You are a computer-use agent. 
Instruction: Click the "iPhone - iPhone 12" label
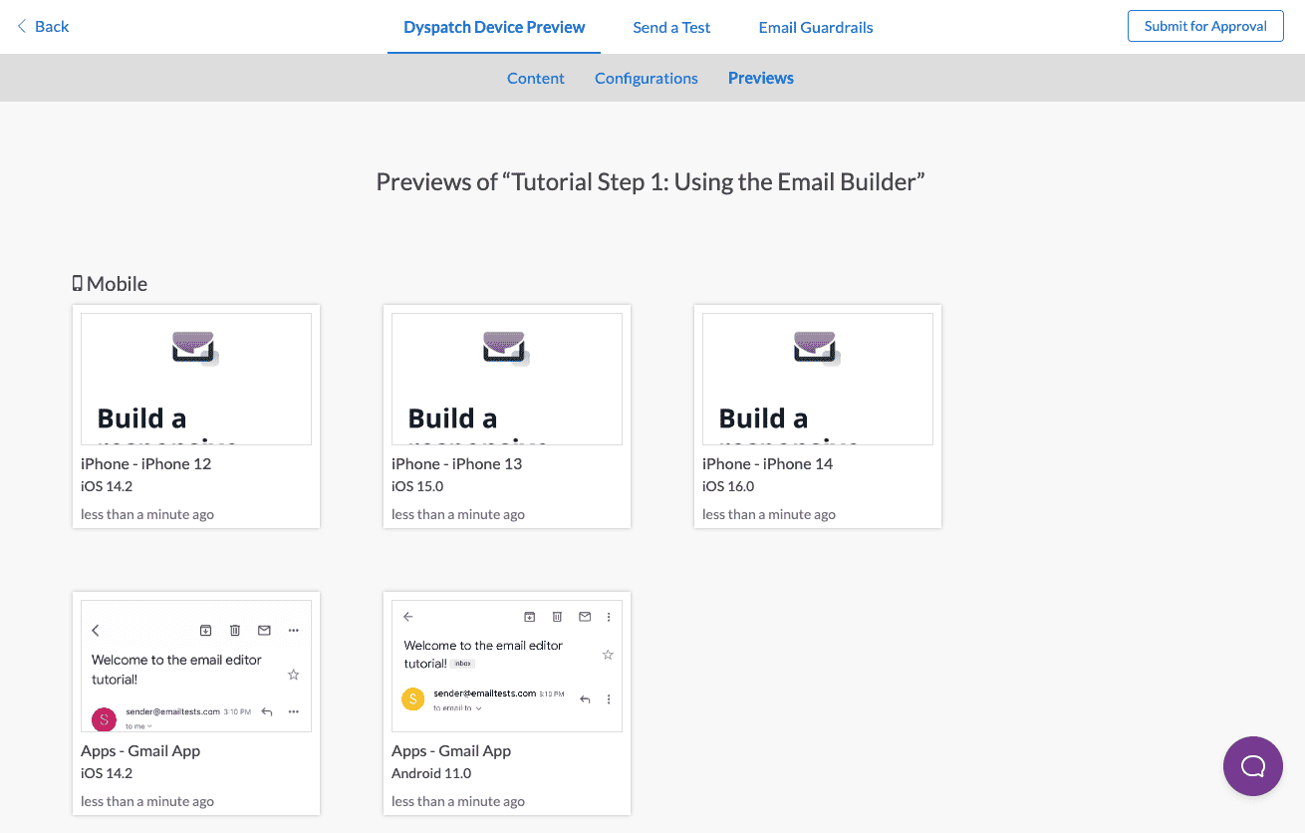point(146,463)
